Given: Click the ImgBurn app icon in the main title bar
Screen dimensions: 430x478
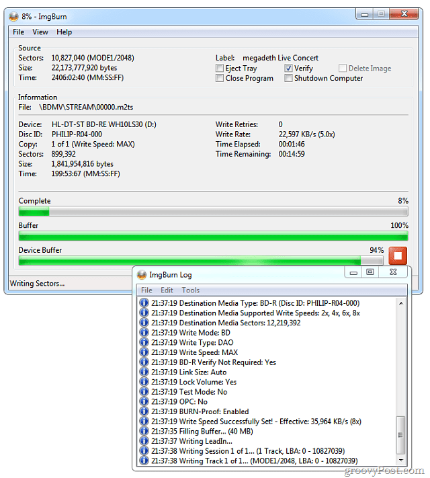Looking at the screenshot, I should coord(13,16).
